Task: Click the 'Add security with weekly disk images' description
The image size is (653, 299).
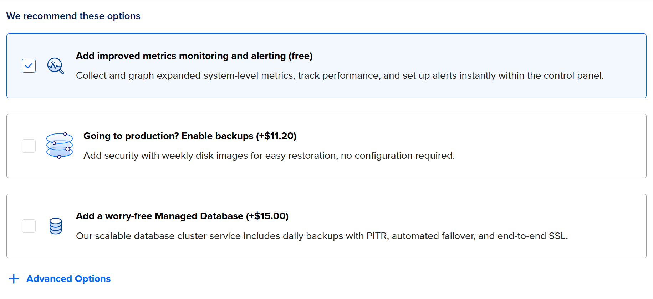Action: pyautogui.click(x=269, y=156)
